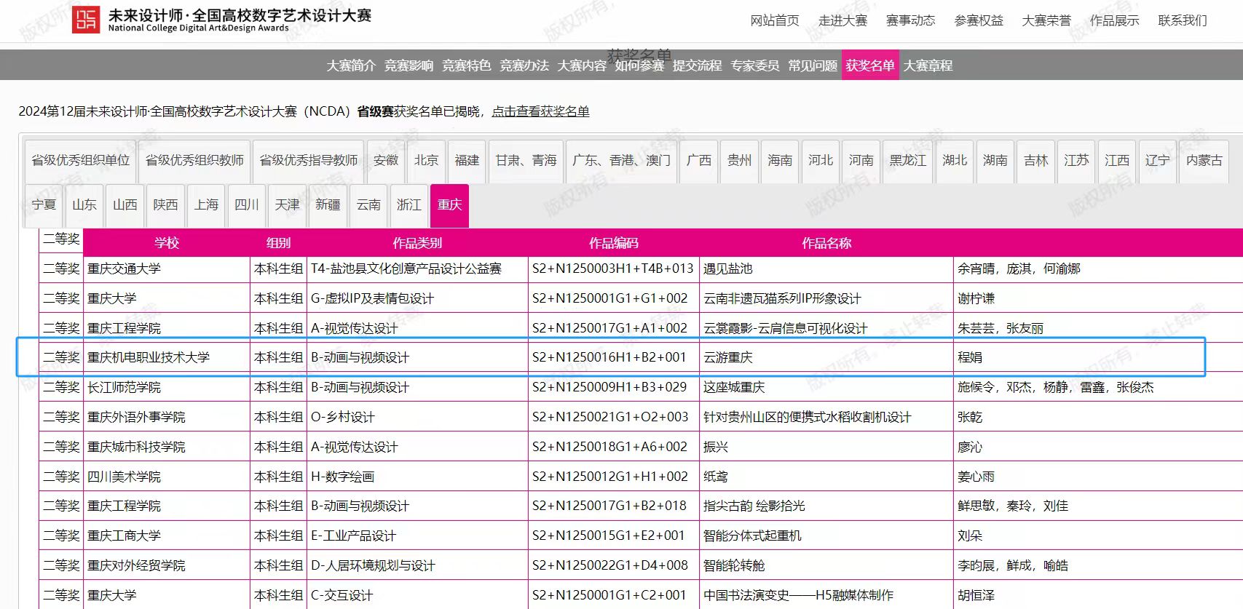Image resolution: width=1243 pixels, height=609 pixels.
Task: Go to 赛事动态 page
Action: tap(910, 20)
